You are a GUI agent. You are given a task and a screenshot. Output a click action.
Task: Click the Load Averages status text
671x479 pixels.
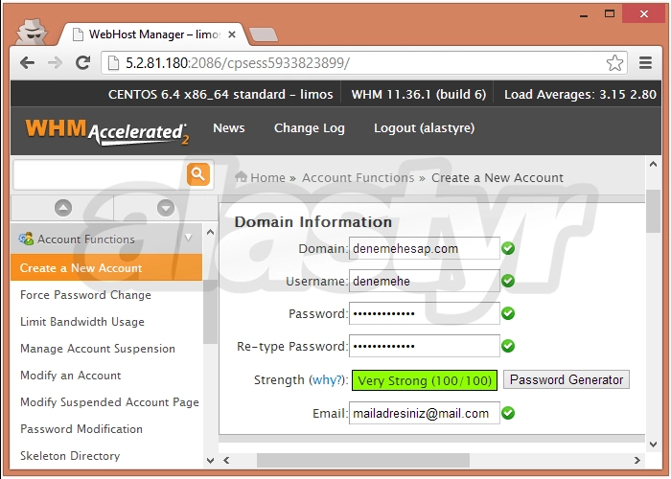580,95
